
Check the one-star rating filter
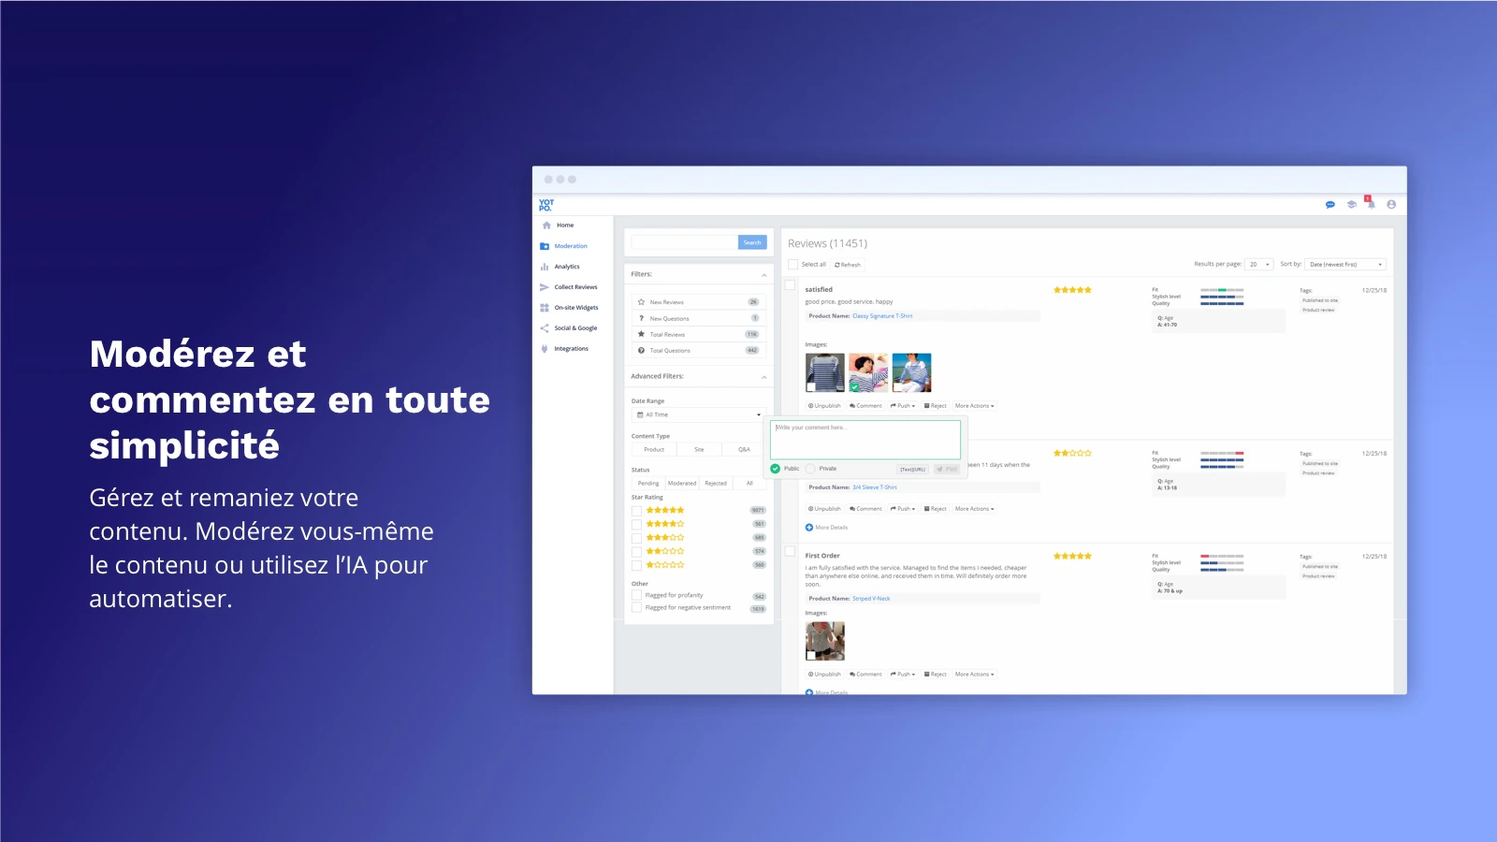pyautogui.click(x=636, y=565)
